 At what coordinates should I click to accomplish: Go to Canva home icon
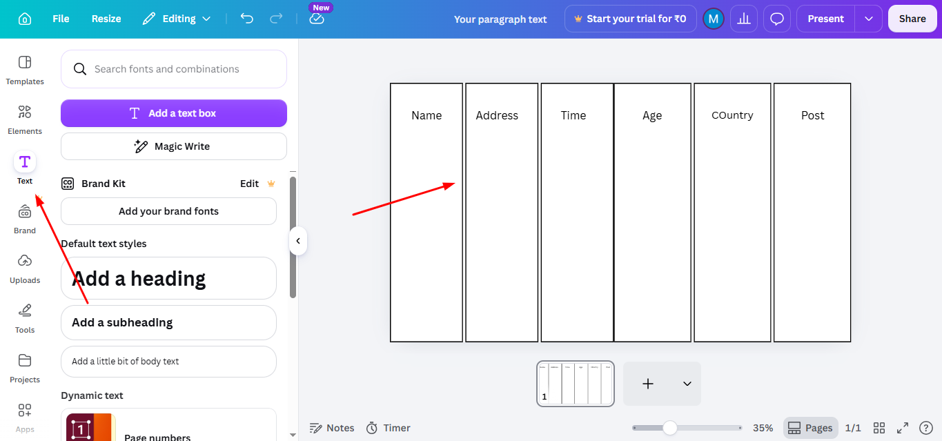(x=25, y=19)
